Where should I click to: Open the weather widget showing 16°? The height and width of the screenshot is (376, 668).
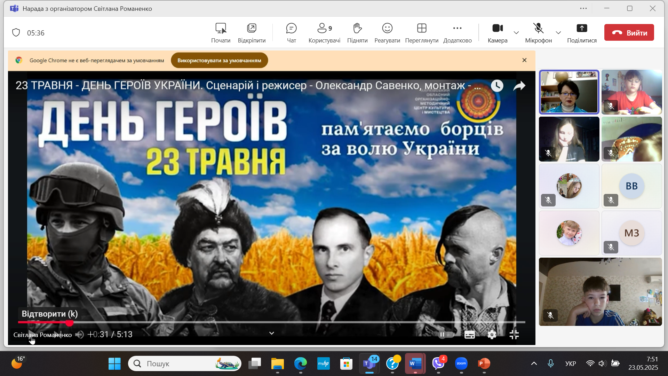17,363
